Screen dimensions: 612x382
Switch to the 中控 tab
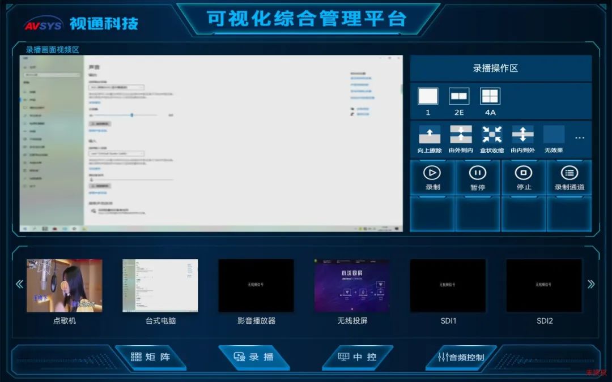358,357
